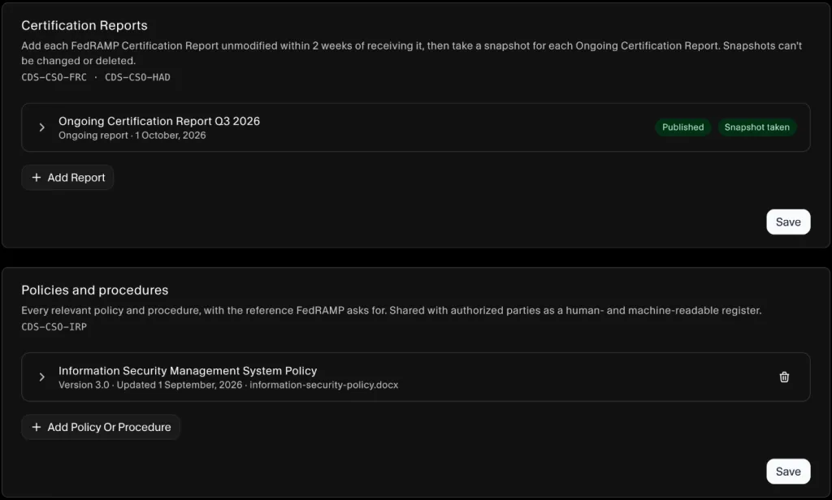Viewport: 832px width, 500px height.
Task: Select the 'Ongoing report · 1 October, 2026' subtitle
Action: click(x=132, y=136)
